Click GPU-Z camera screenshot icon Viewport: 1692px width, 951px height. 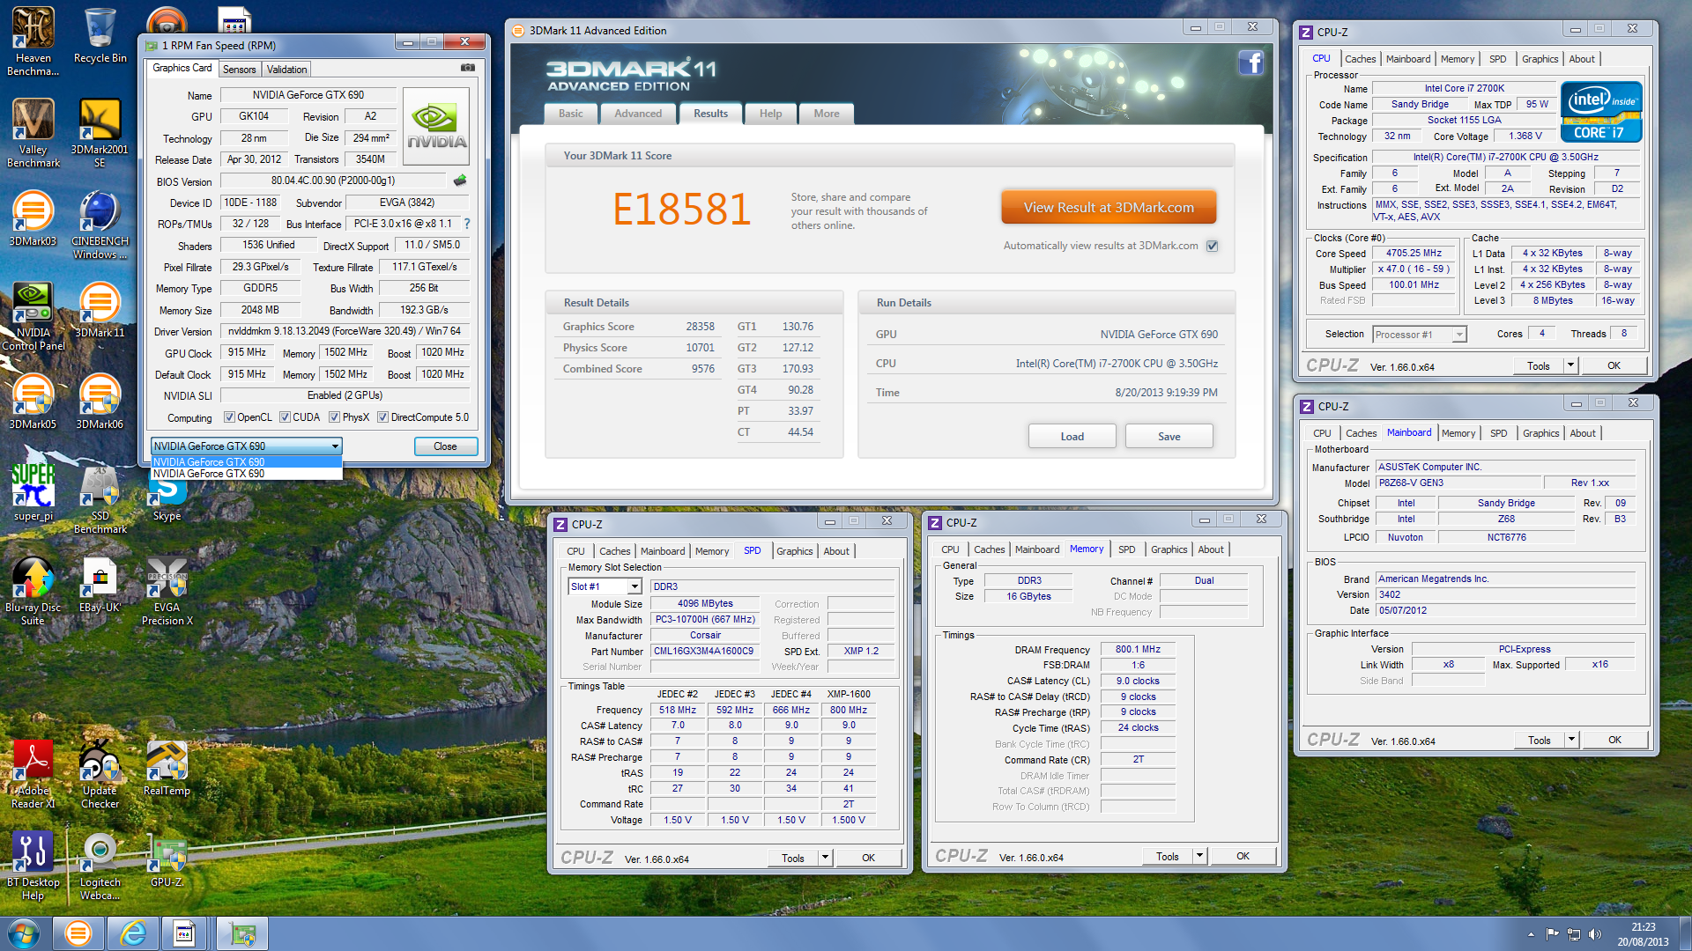[x=468, y=68]
